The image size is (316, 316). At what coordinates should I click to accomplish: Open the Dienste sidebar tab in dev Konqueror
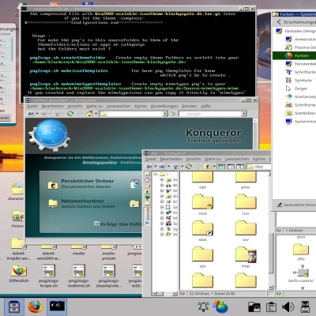pyautogui.click(x=148, y=216)
